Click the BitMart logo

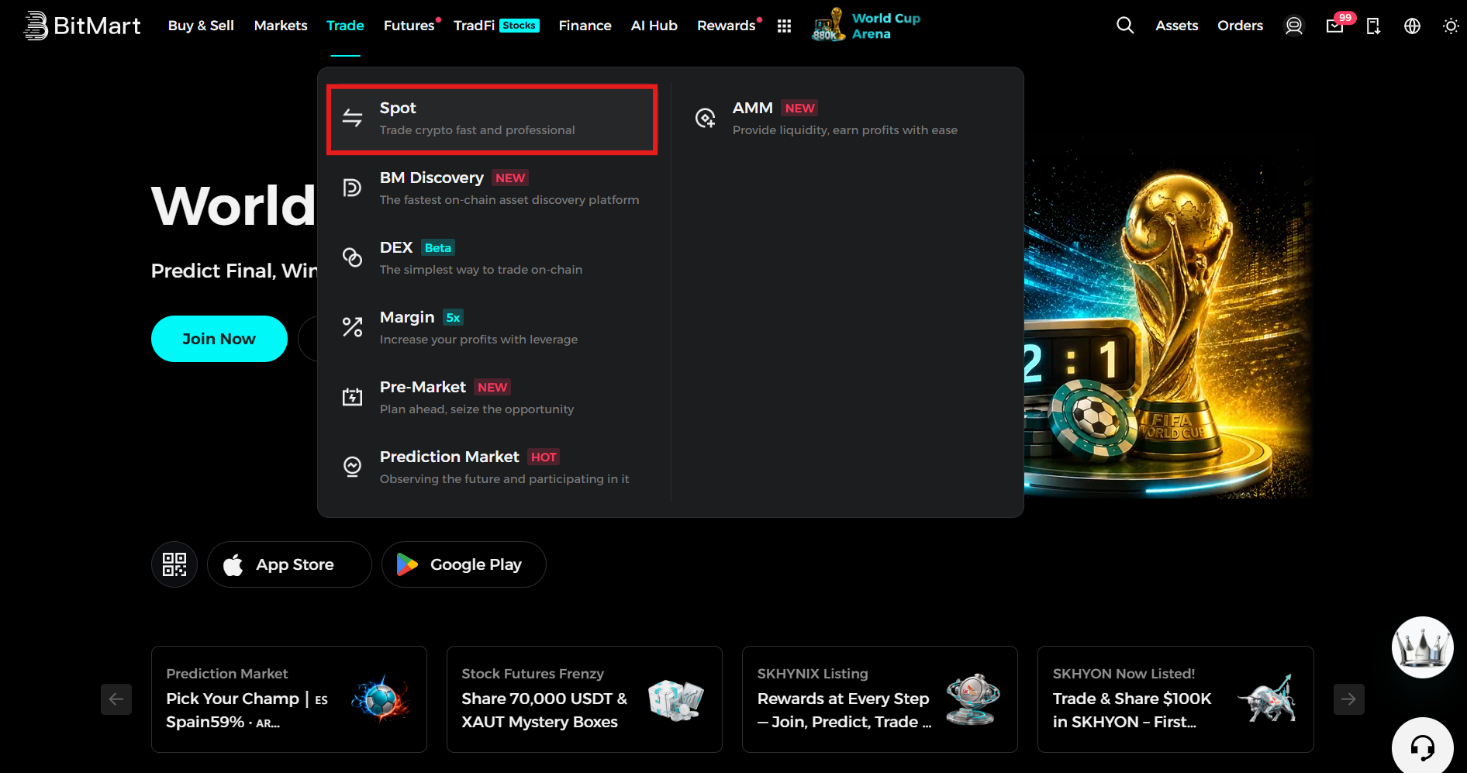point(82,26)
